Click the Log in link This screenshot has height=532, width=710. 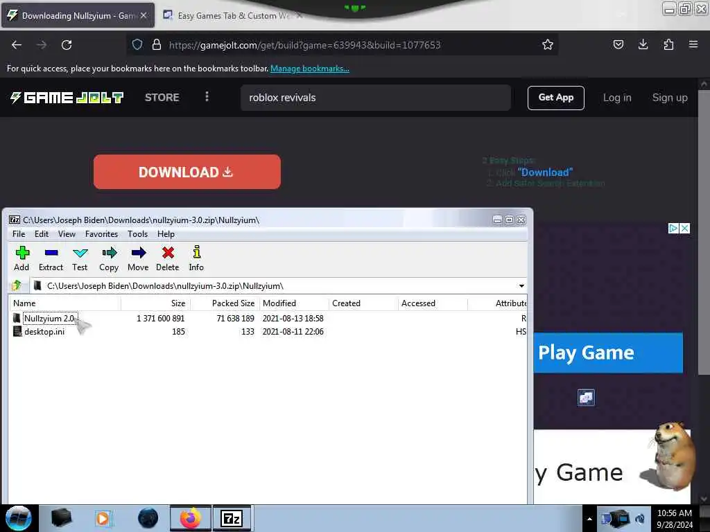(616, 98)
